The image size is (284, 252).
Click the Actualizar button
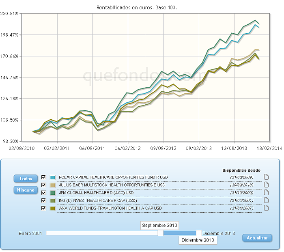pyautogui.click(x=257, y=238)
